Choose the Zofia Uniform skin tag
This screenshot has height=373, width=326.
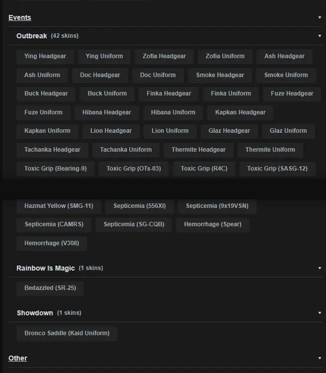click(x=225, y=56)
